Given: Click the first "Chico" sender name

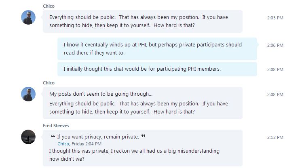Looking at the screenshot, I should pos(49,6).
